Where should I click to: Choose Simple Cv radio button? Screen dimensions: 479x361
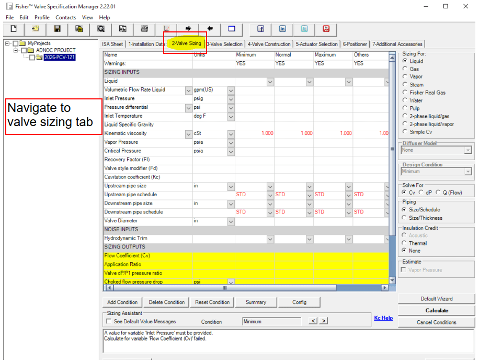[405, 132]
